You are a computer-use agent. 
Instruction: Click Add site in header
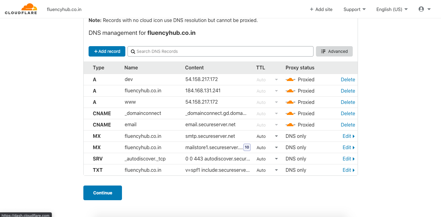click(321, 9)
